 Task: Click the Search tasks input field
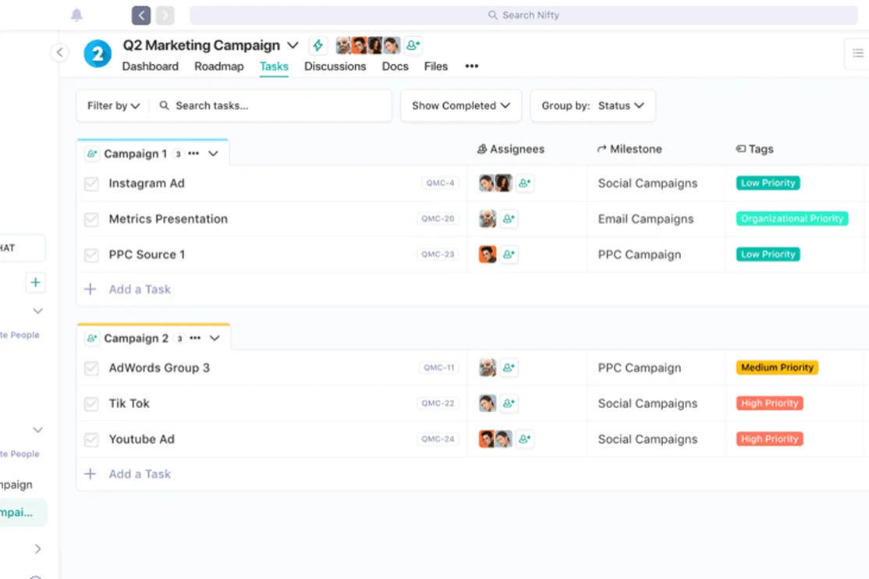pos(273,105)
